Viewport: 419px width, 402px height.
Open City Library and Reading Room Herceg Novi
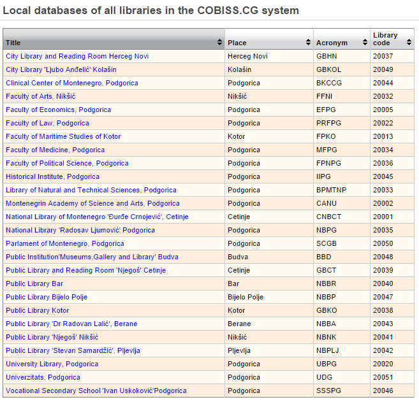[77, 56]
